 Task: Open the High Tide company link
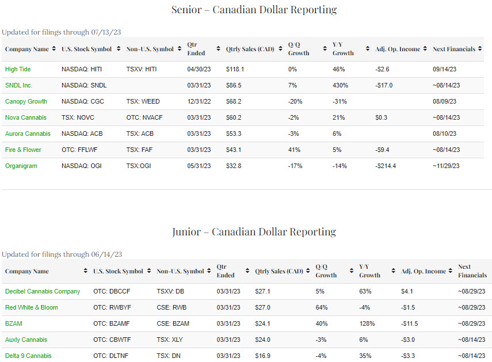coord(18,69)
